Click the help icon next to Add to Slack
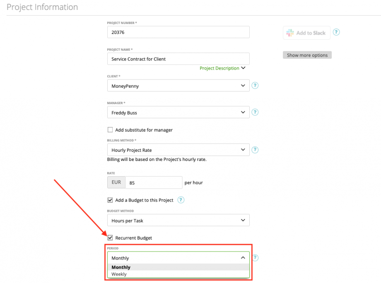The width and height of the screenshot is (381, 283). pos(336,32)
